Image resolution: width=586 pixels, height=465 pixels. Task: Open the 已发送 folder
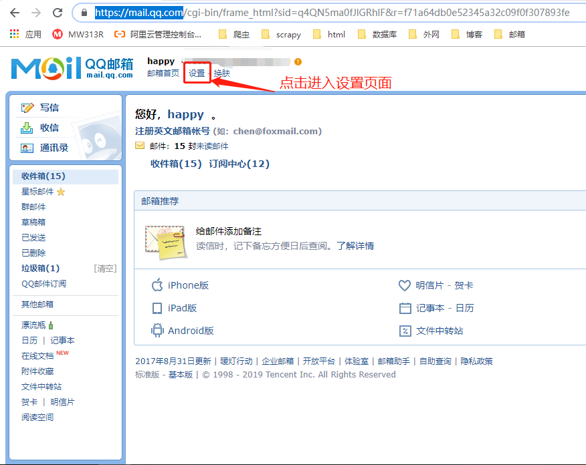click(x=33, y=237)
